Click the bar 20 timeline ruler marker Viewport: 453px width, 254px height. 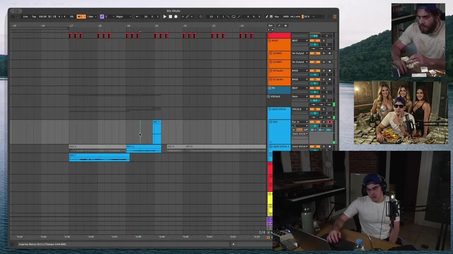156,26
